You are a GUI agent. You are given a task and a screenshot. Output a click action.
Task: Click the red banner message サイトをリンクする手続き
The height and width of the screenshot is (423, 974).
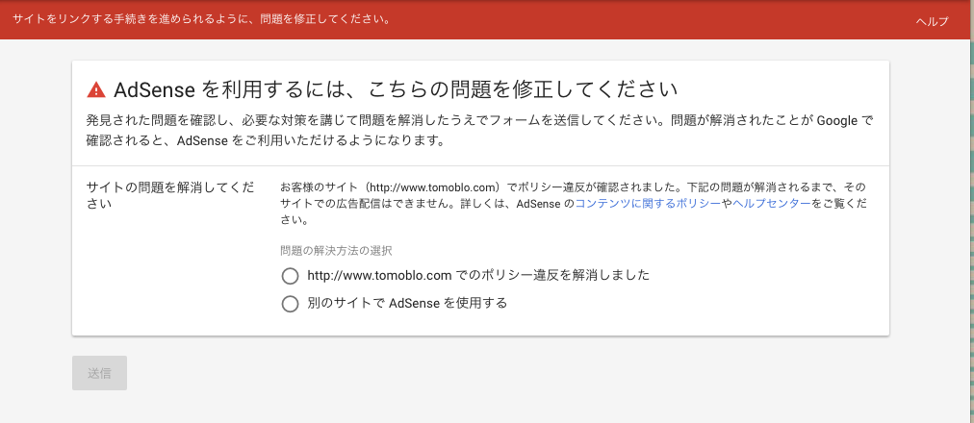(x=201, y=19)
